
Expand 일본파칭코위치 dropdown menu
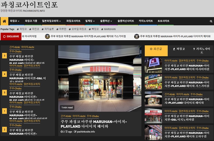coord(51,21)
